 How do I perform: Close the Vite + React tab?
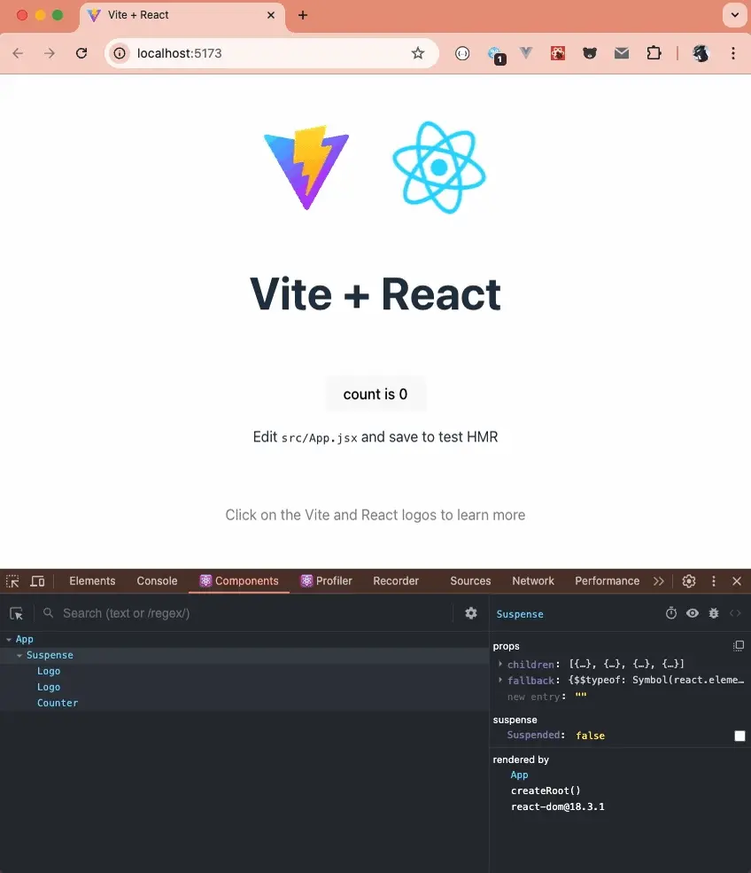point(271,15)
